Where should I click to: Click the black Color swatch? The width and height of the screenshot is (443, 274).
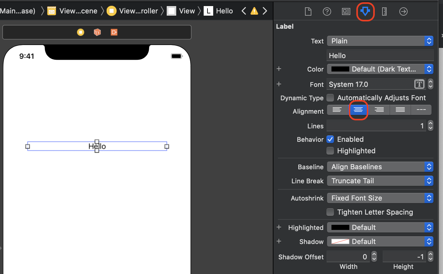[x=340, y=69]
